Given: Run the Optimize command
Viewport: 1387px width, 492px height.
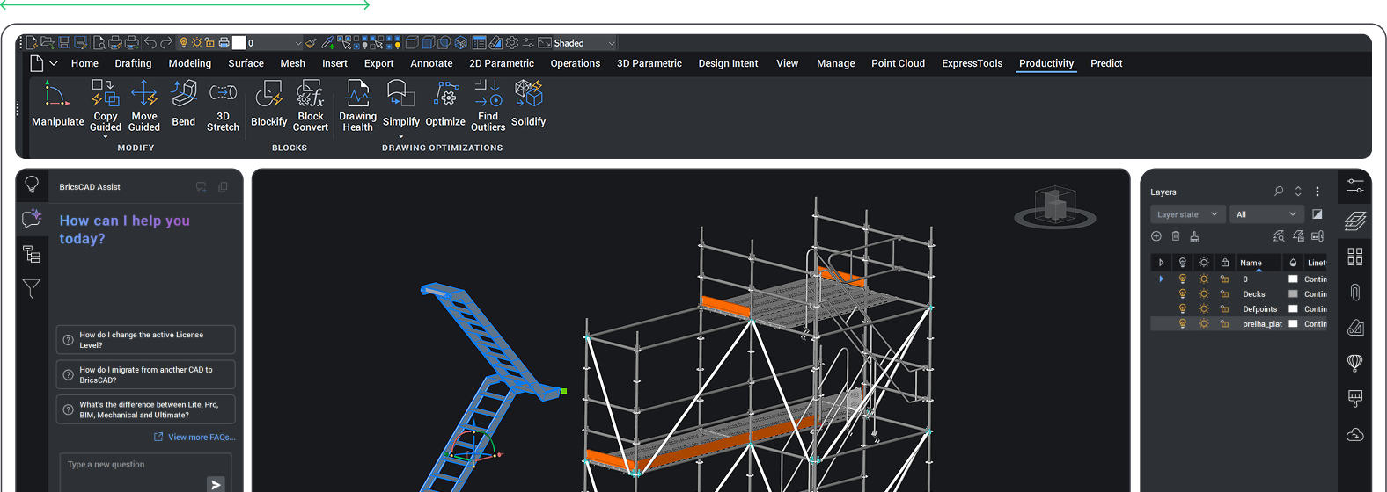Looking at the screenshot, I should tap(445, 105).
